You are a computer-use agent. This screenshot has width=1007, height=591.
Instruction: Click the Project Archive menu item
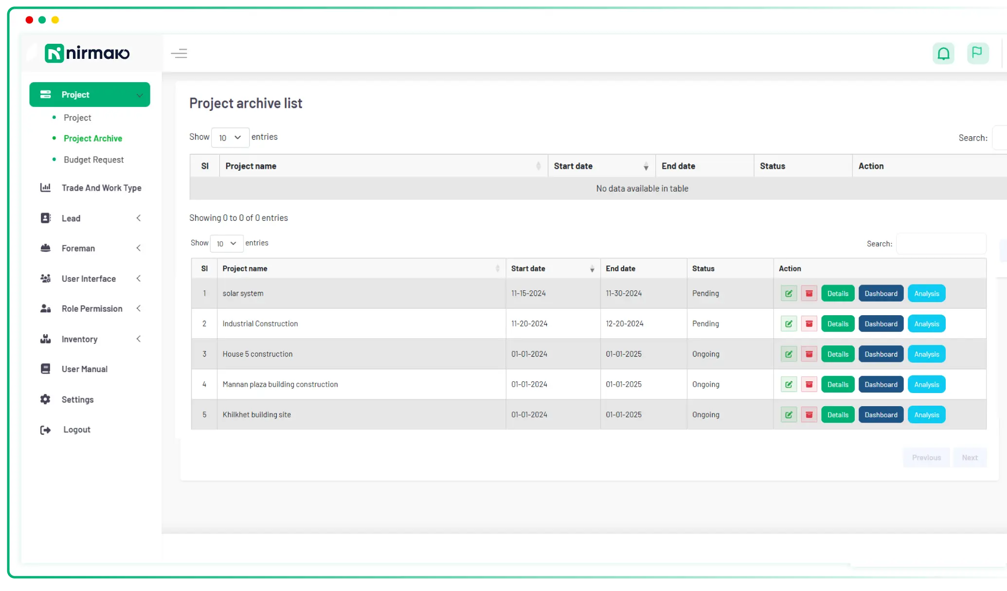[93, 138]
